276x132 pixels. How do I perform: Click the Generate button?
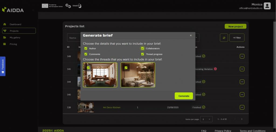click(x=184, y=96)
